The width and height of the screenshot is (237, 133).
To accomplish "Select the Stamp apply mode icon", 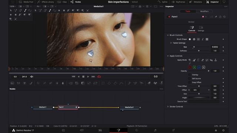I will [x=216, y=60].
